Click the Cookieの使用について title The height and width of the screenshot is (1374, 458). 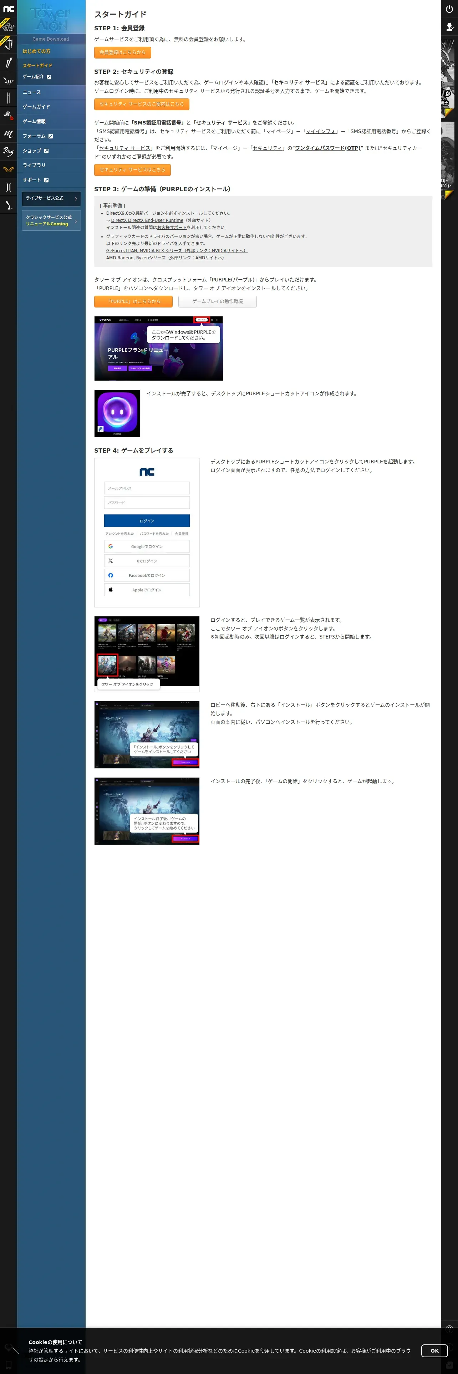pos(55,1342)
